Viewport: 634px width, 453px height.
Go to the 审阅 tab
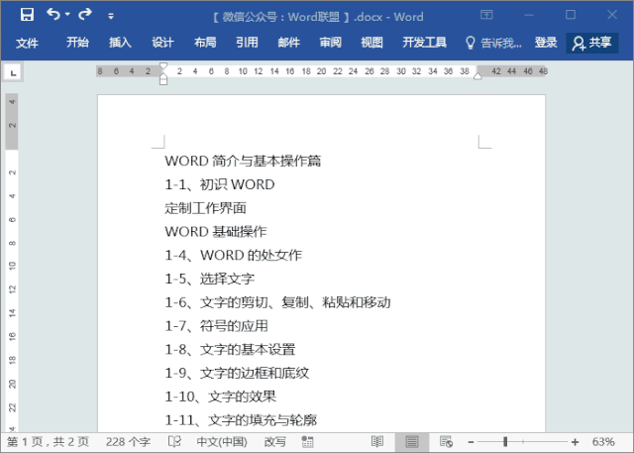[330, 42]
